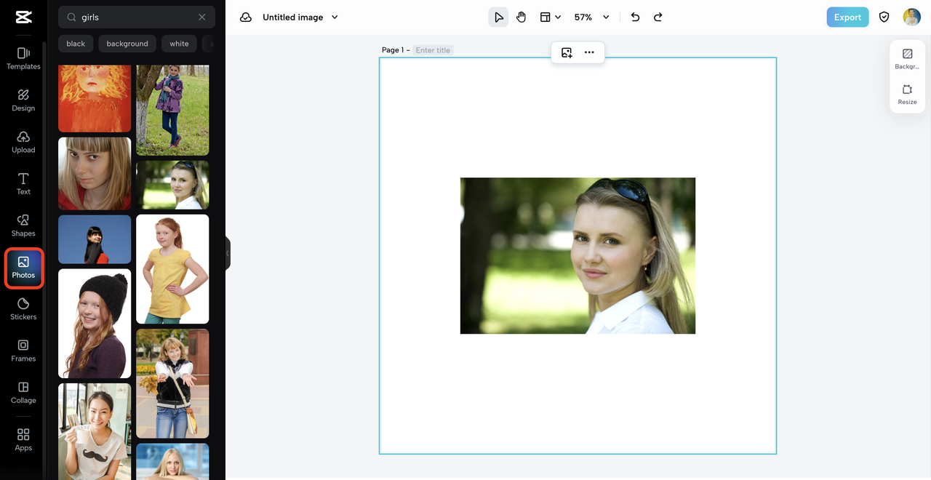
Task: Pick the orange painted face thumbnail
Action: pos(95,98)
